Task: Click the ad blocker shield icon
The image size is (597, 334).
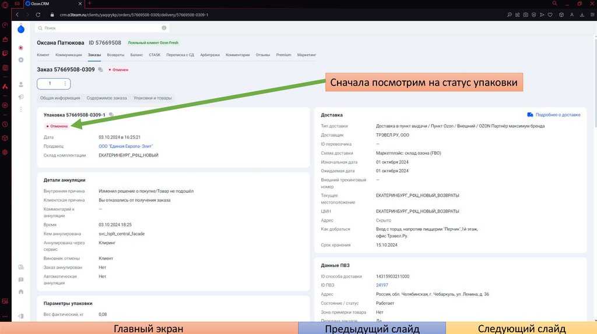Action: [534, 15]
